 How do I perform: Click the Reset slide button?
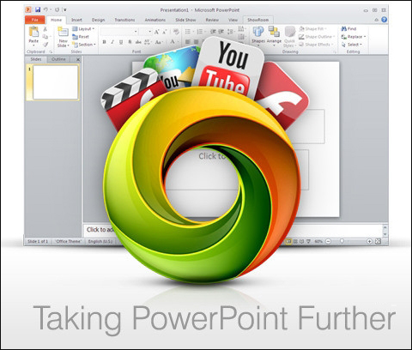[81, 37]
